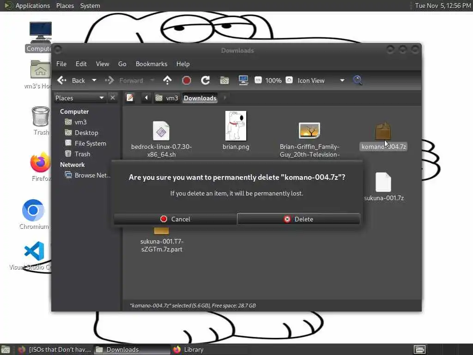Select the Visual Studio Code desktop icon

tap(34, 251)
